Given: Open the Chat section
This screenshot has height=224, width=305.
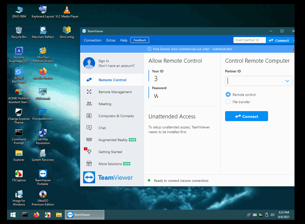Looking at the screenshot, I should pos(112,128).
